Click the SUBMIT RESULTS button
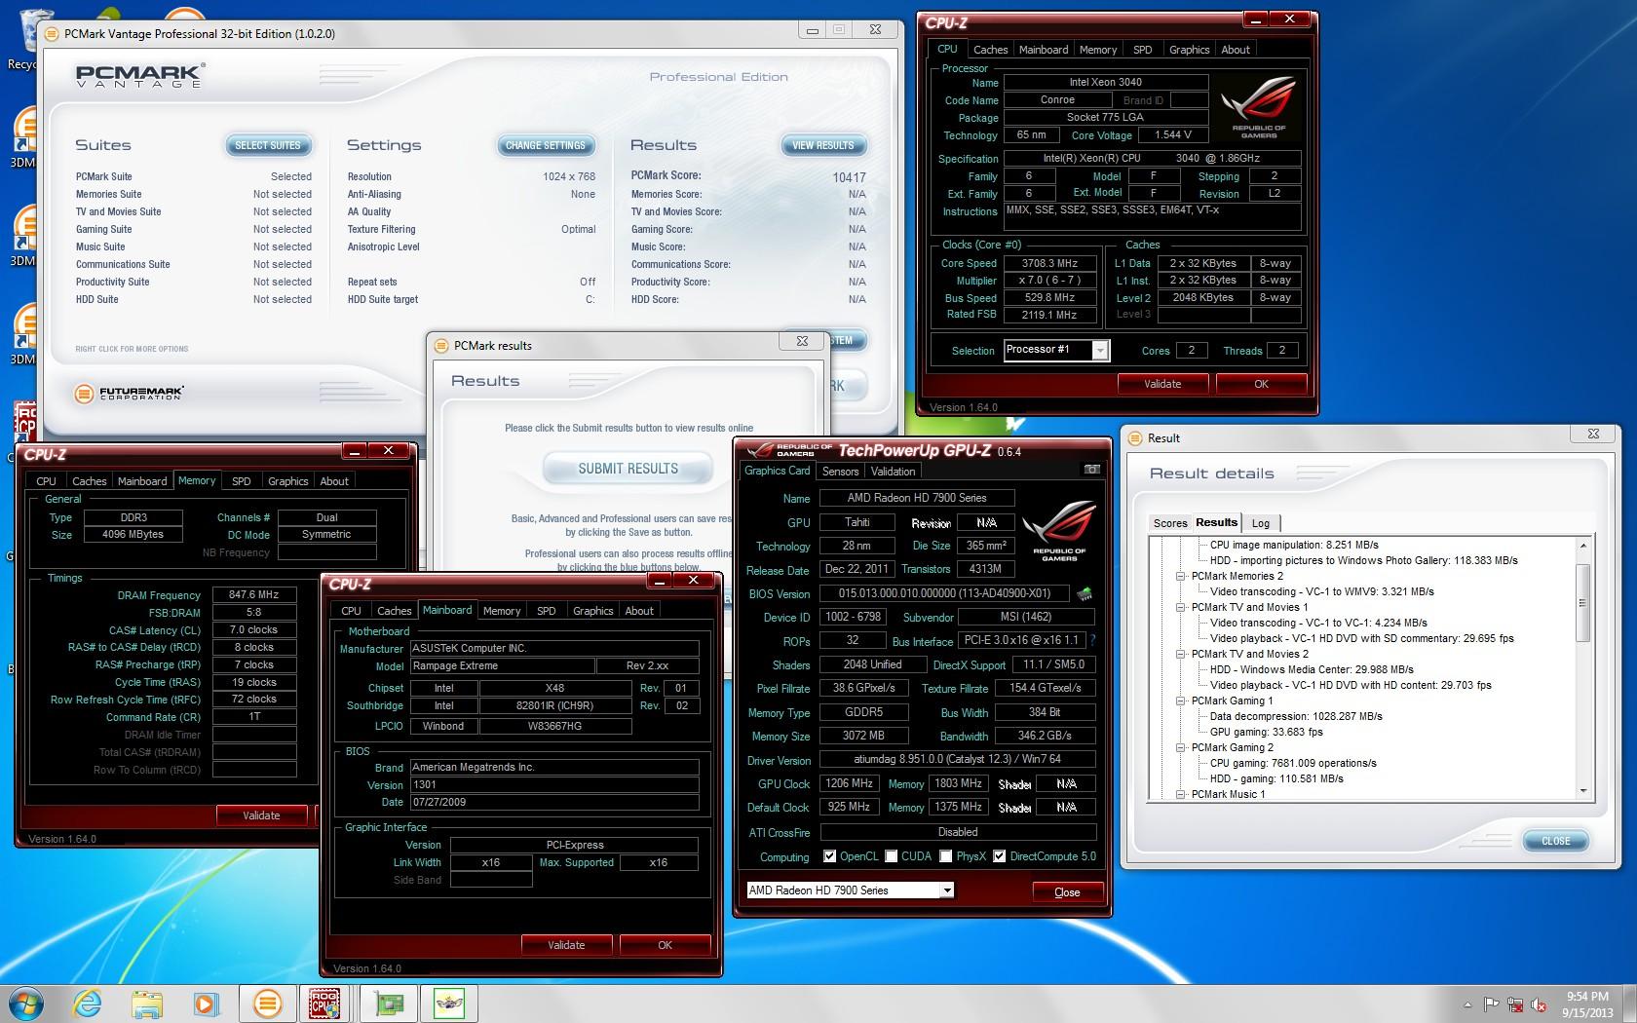The width and height of the screenshot is (1637, 1023). 628,469
